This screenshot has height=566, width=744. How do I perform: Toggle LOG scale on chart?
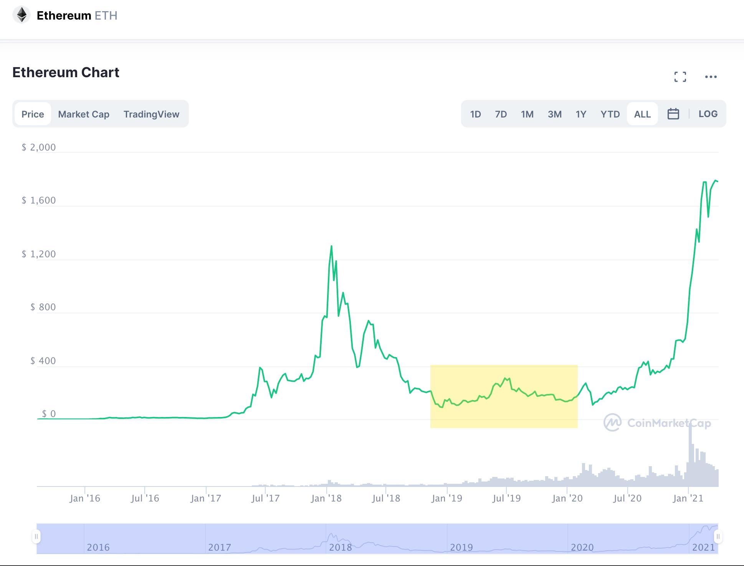tap(708, 114)
